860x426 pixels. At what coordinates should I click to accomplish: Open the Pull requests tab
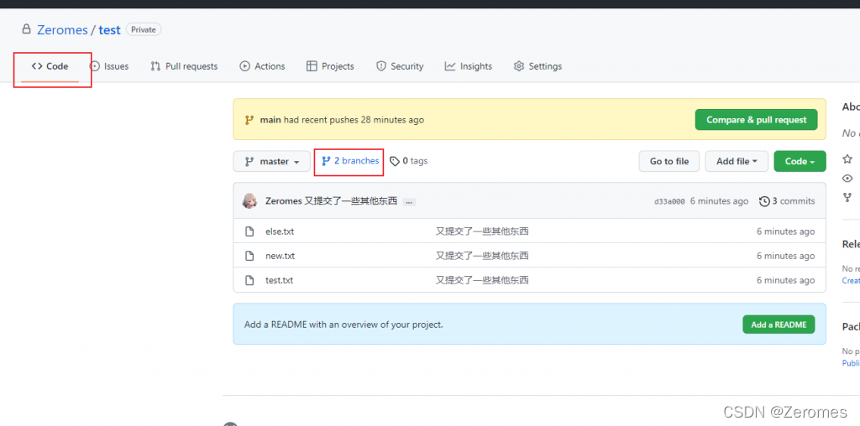tap(184, 66)
